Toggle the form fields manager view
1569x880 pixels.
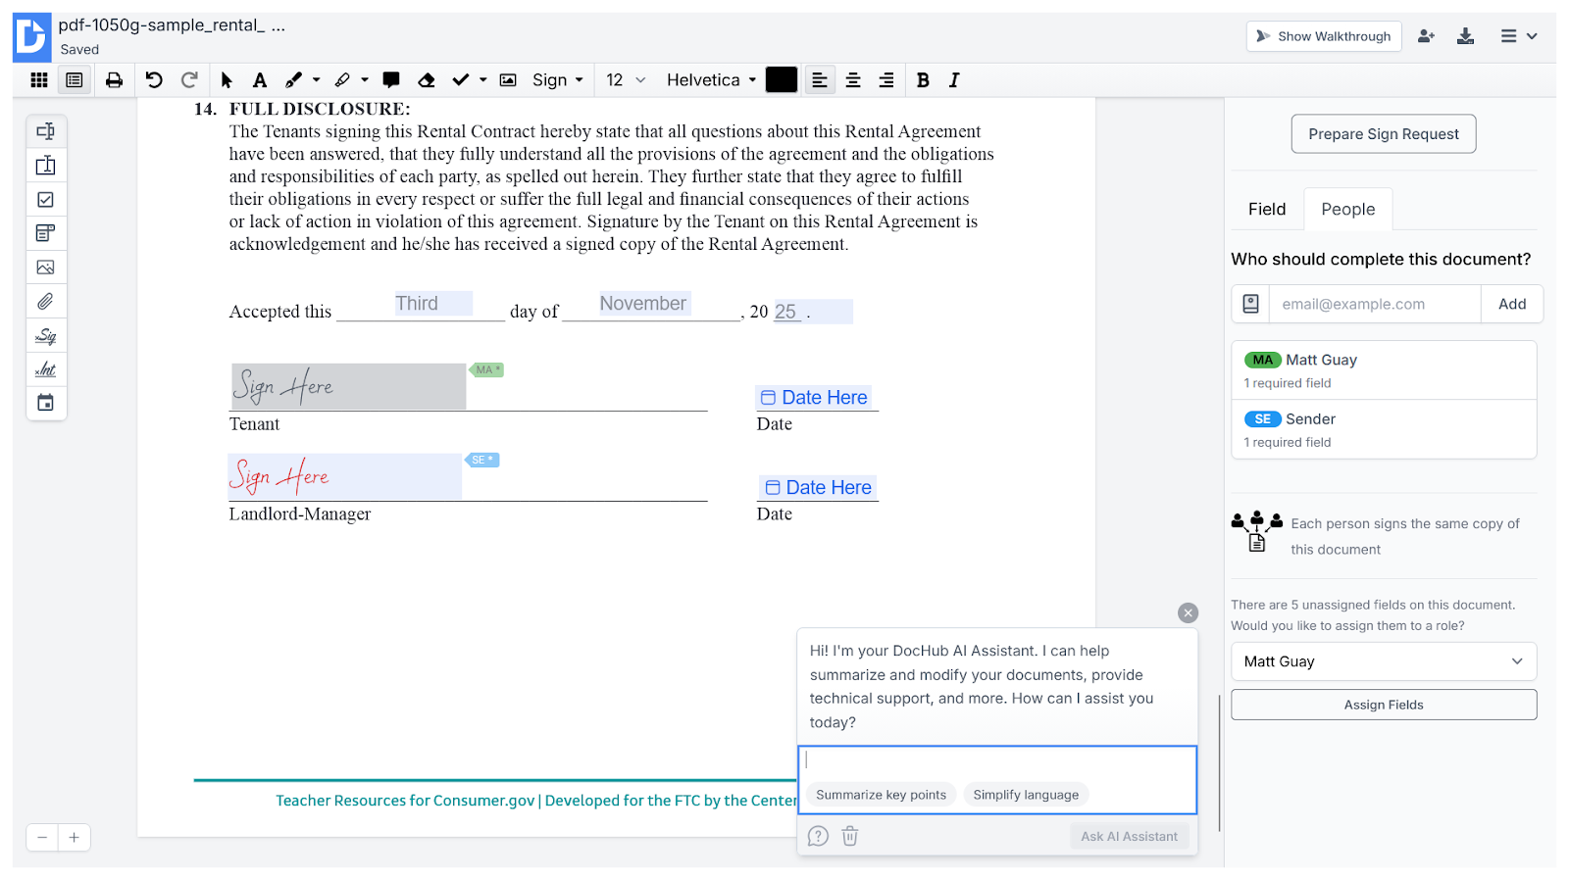point(75,80)
